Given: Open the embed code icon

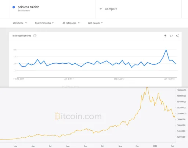Looking at the screenshot, I should [x=171, y=36].
